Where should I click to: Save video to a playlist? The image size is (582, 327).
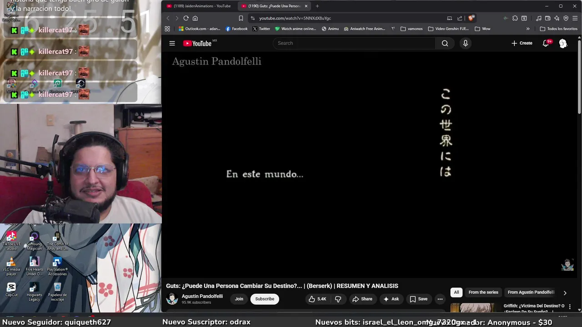[418, 299]
